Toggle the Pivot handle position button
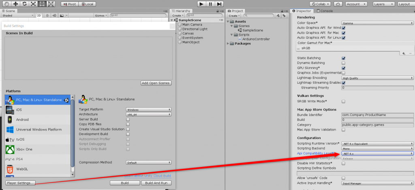 click(x=70, y=4)
